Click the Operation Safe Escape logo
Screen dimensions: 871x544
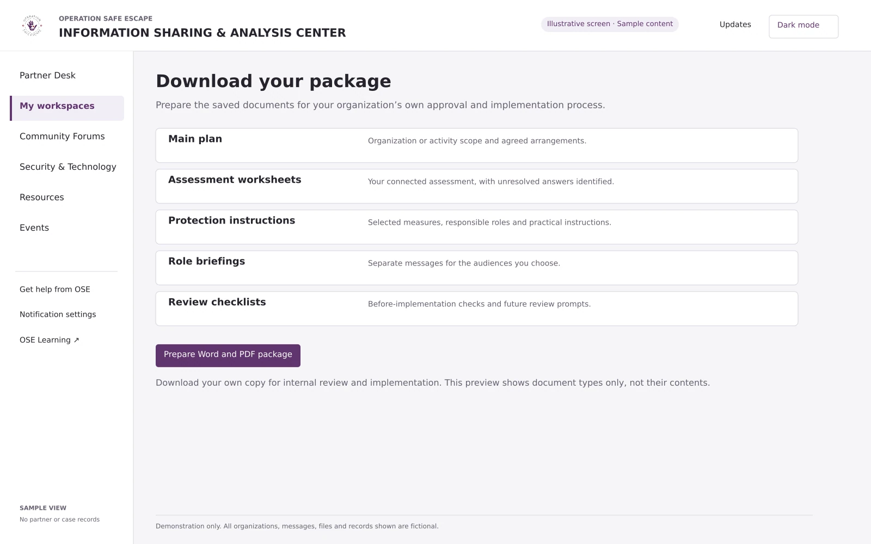pyautogui.click(x=32, y=26)
